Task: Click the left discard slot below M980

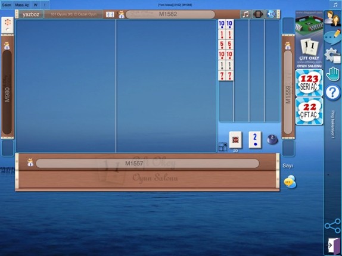Action: (x=8, y=148)
